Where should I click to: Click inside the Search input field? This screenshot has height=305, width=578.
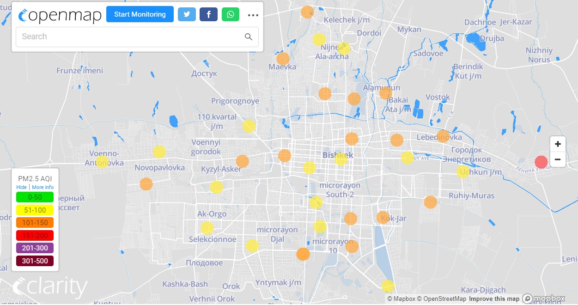(x=129, y=37)
